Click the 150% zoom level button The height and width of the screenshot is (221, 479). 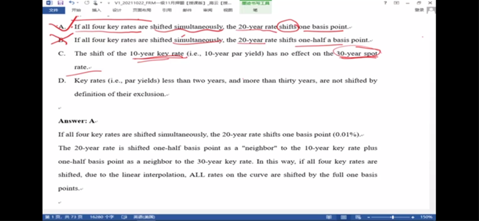coord(426,217)
